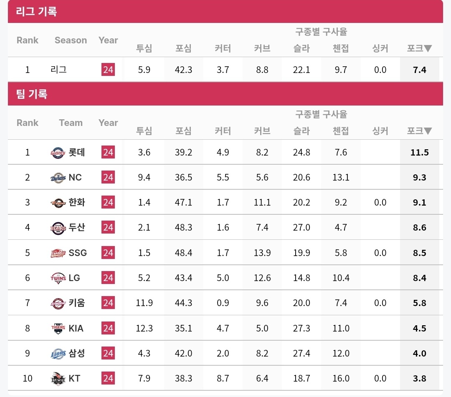The width and height of the screenshot is (451, 397).
Task: Click the 팀 기록 section header
Action: 32,94
